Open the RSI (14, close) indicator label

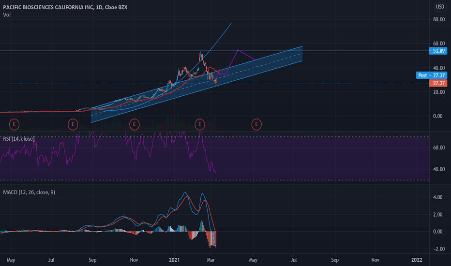tap(19, 139)
